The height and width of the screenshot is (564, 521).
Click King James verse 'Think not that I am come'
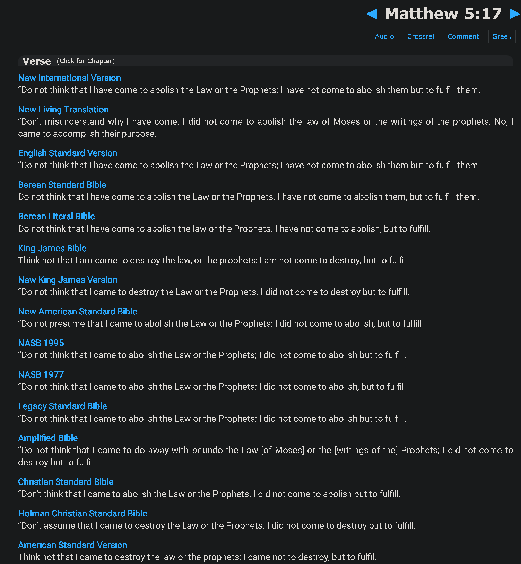click(x=213, y=260)
